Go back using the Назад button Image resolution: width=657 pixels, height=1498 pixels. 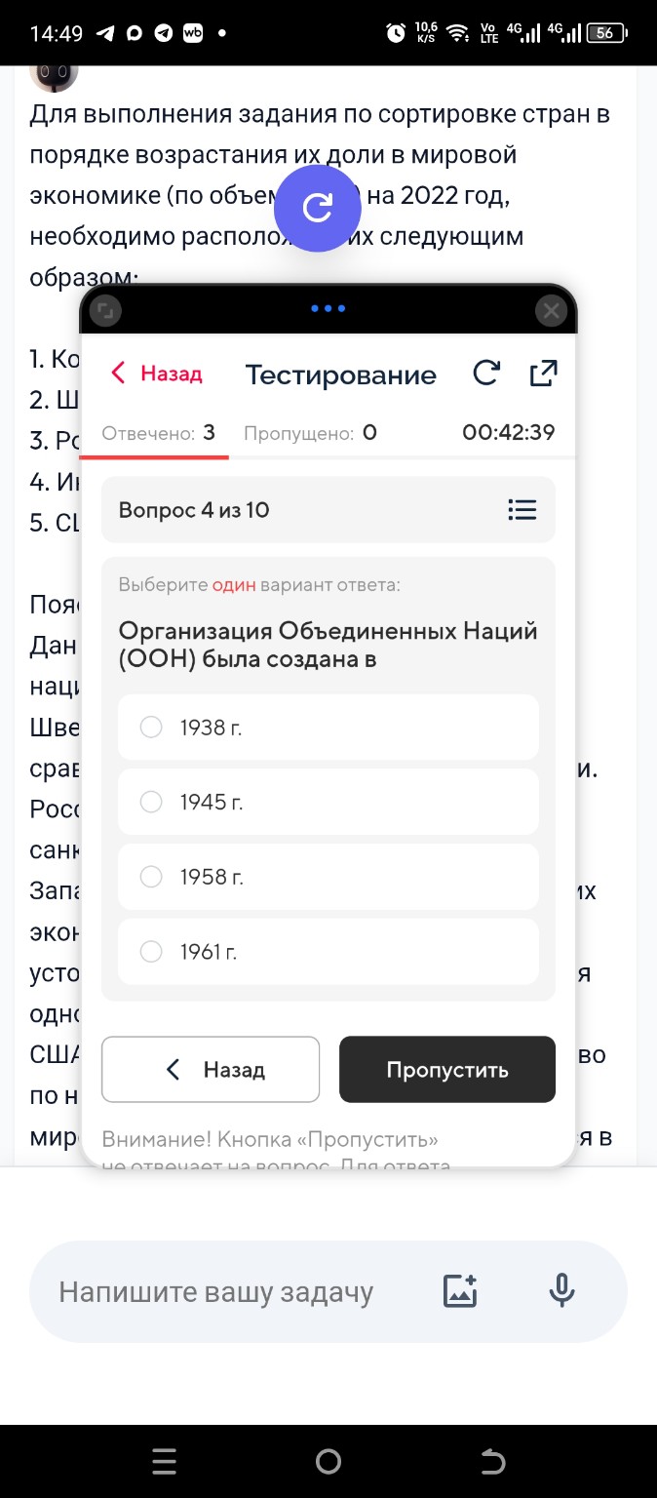click(x=210, y=1069)
